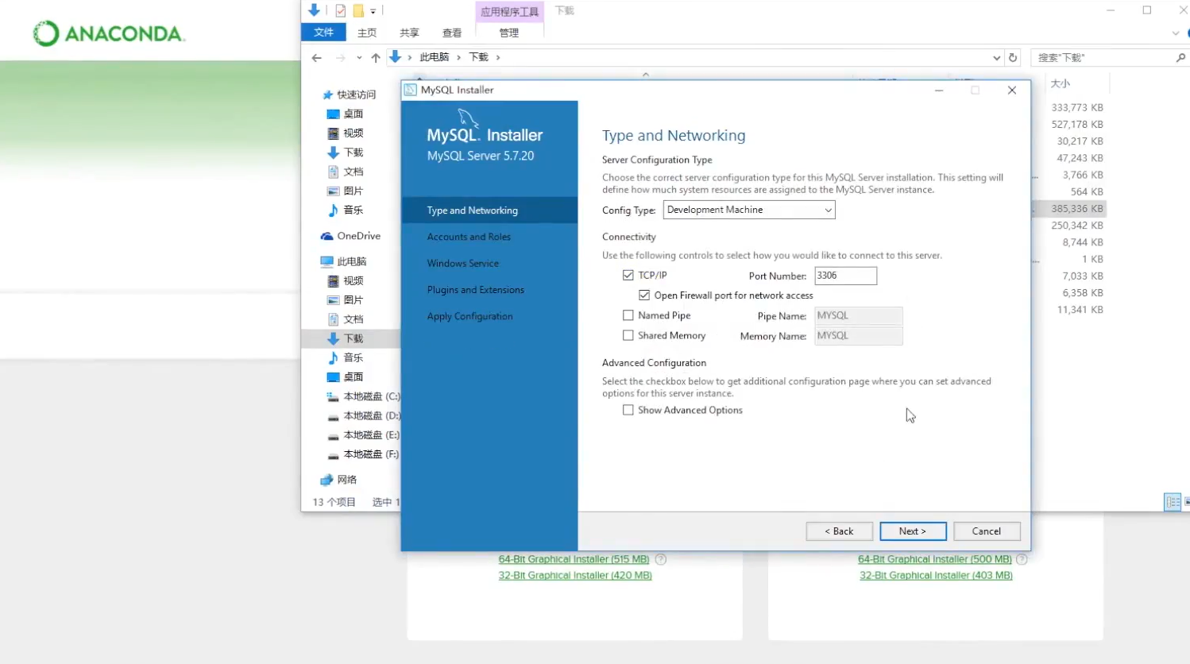This screenshot has height=664, width=1190.
Task: Open the 文件 menu in Explorer
Action: (323, 33)
